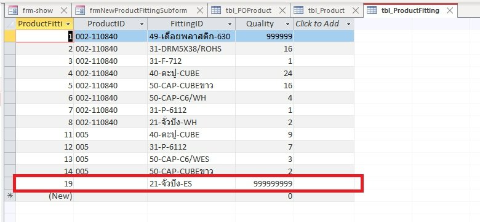Viewport: 480px width, 222px height.
Task: Click ProductFitting ID 14
Action: 45,171
